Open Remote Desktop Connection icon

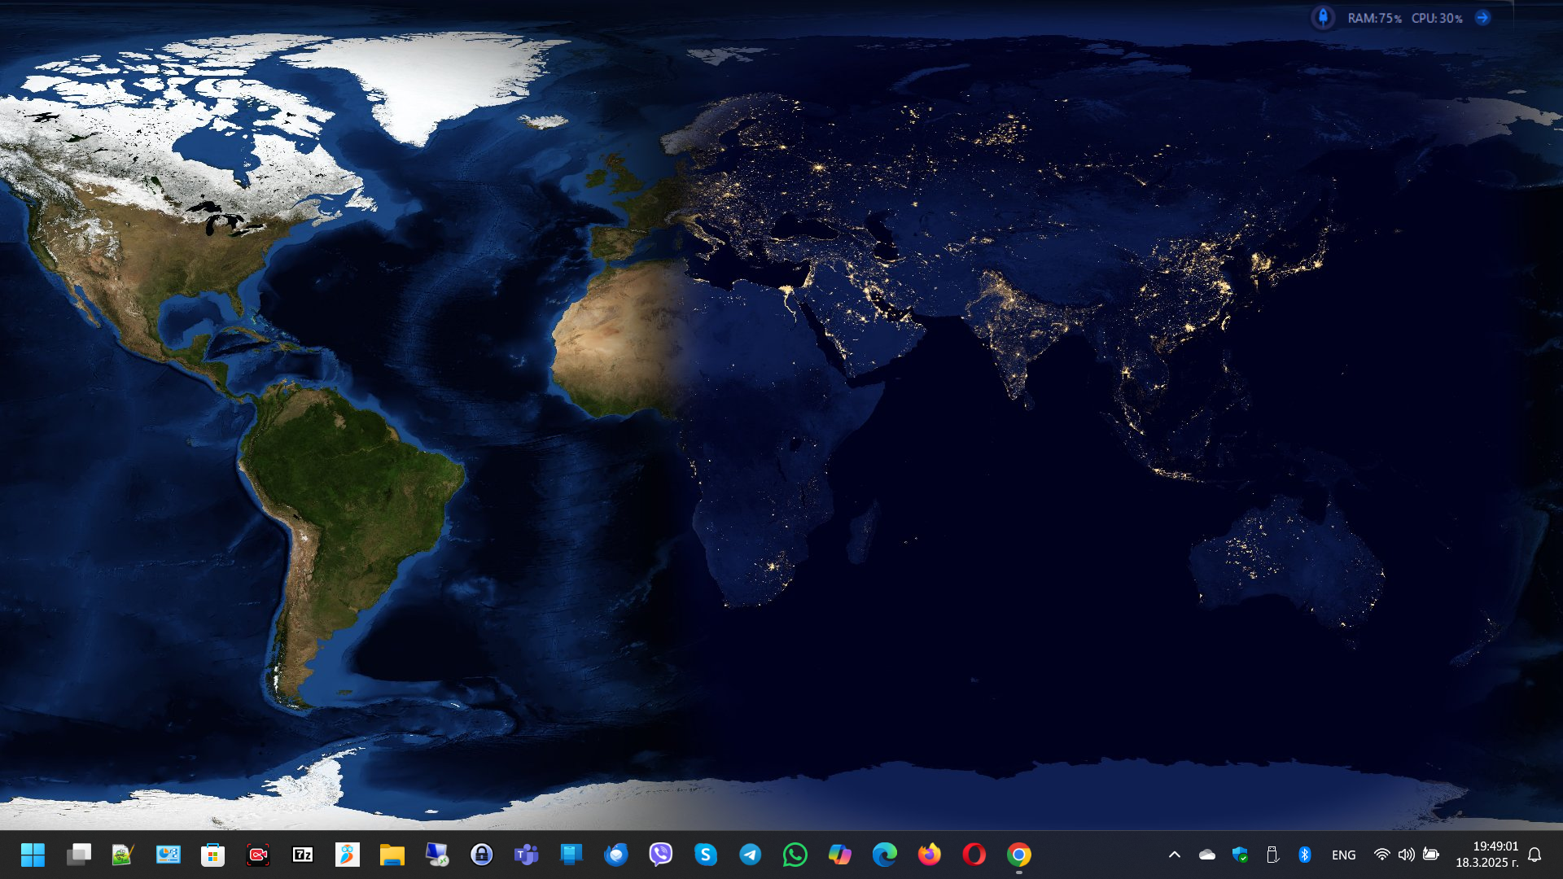(437, 855)
